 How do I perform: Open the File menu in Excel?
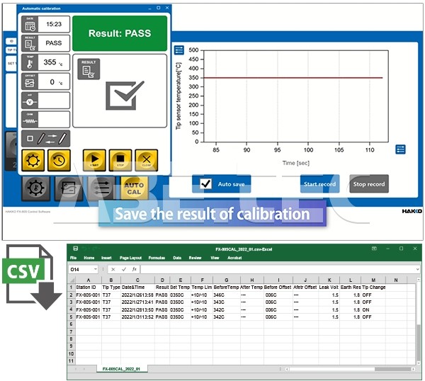pyautogui.click(x=73, y=258)
